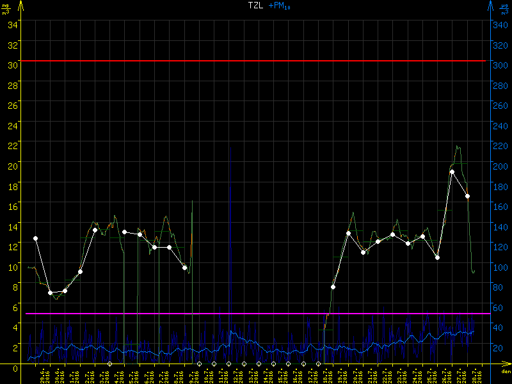Click the highest white data point near 19
This screenshot has height=384, width=512.
(452, 172)
